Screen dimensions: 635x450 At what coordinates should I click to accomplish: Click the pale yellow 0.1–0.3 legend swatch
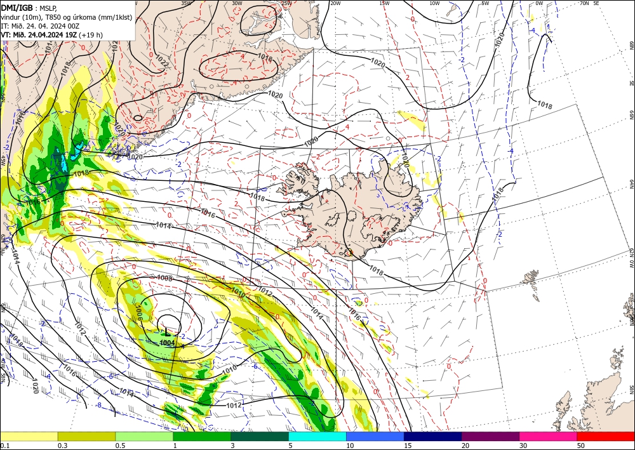(x=29, y=436)
